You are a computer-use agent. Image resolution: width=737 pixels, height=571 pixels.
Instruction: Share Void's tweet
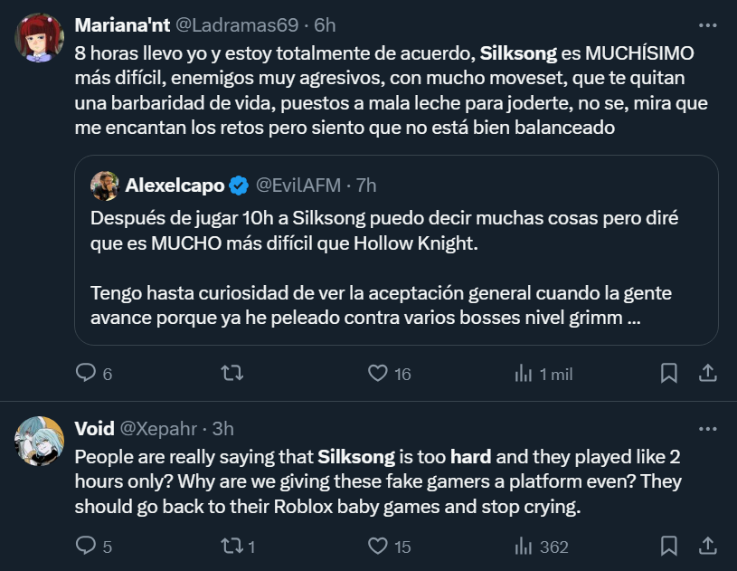click(x=709, y=546)
